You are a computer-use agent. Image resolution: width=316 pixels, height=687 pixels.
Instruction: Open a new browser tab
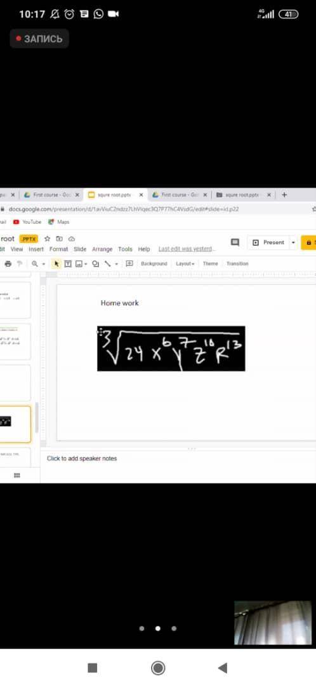284,195
